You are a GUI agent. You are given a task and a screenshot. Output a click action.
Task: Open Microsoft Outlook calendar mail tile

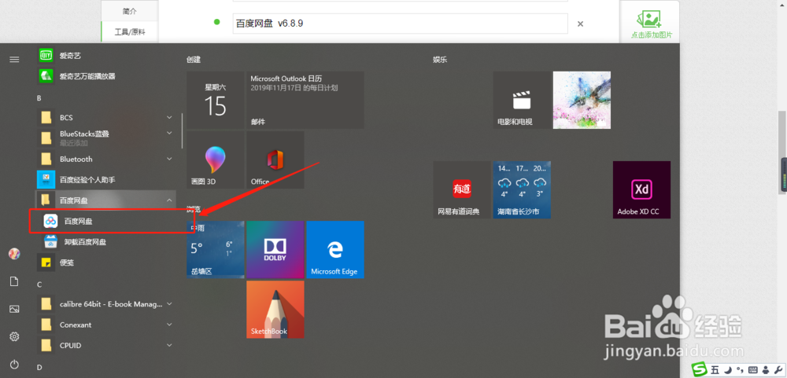click(x=305, y=100)
